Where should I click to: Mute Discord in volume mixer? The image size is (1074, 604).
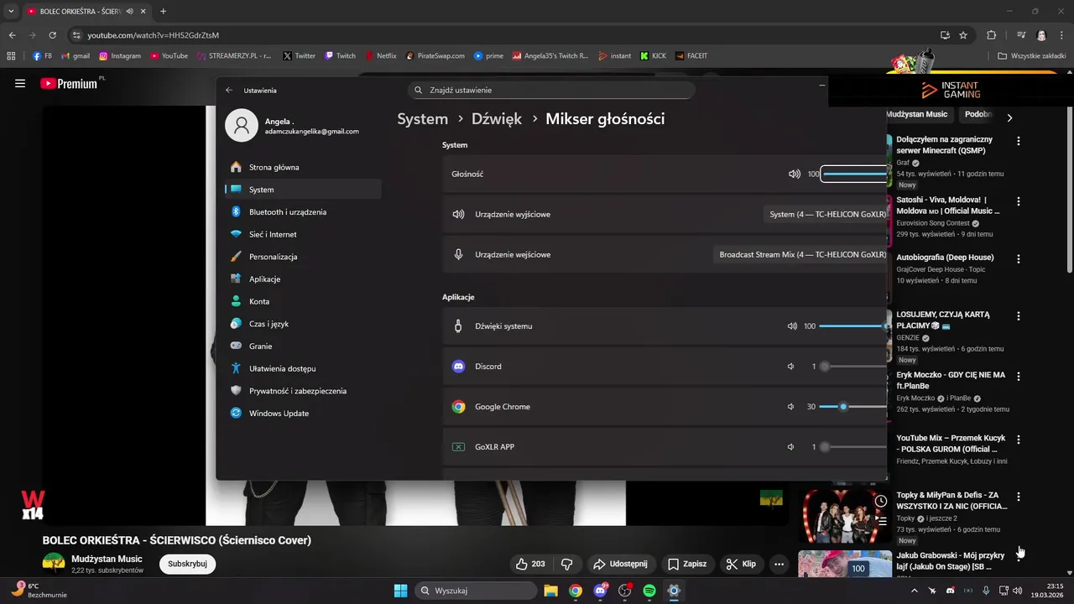coord(790,367)
